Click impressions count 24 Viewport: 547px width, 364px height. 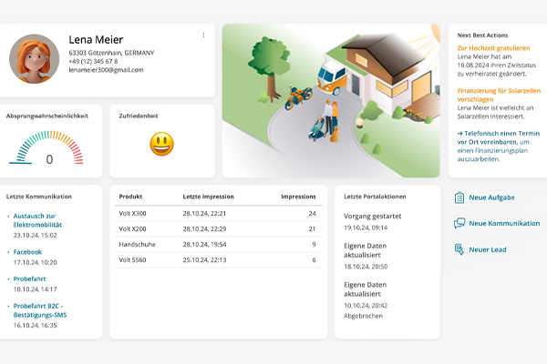pos(312,213)
